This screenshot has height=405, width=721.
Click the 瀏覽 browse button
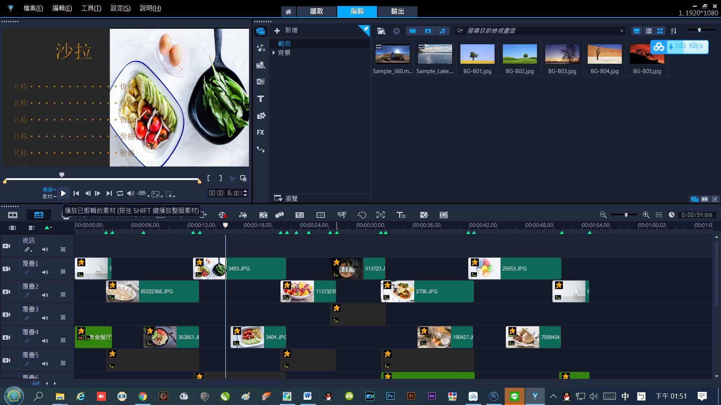(286, 198)
